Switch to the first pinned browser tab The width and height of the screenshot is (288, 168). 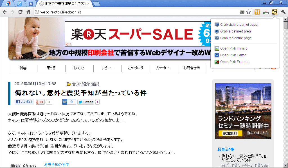point(8,3)
